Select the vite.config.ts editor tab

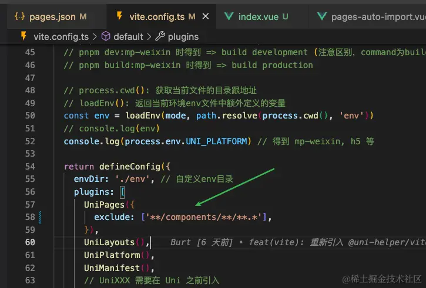click(x=162, y=17)
